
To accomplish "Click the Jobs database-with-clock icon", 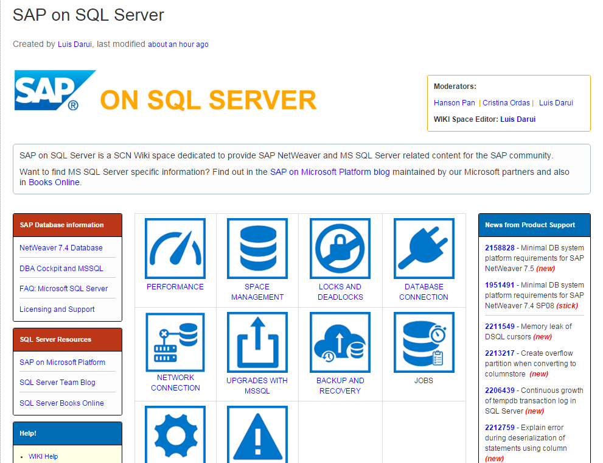I will coord(422,342).
